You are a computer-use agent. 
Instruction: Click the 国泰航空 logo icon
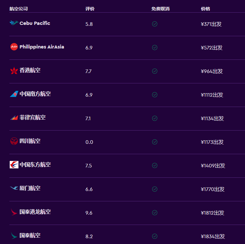(14, 236)
